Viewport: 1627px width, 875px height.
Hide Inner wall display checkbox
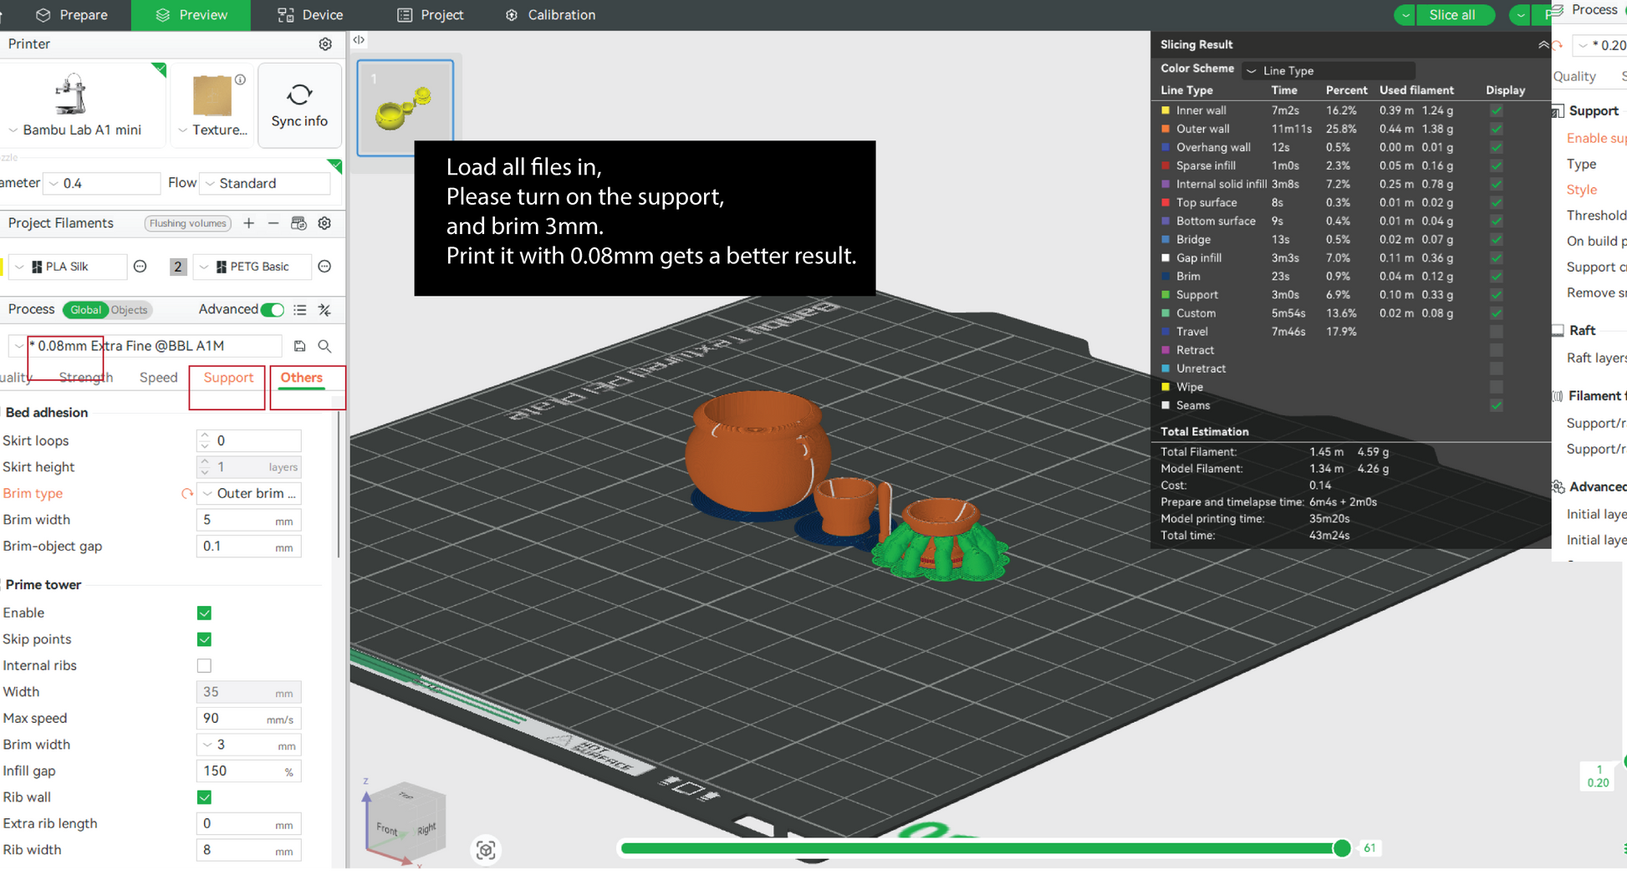(1496, 110)
